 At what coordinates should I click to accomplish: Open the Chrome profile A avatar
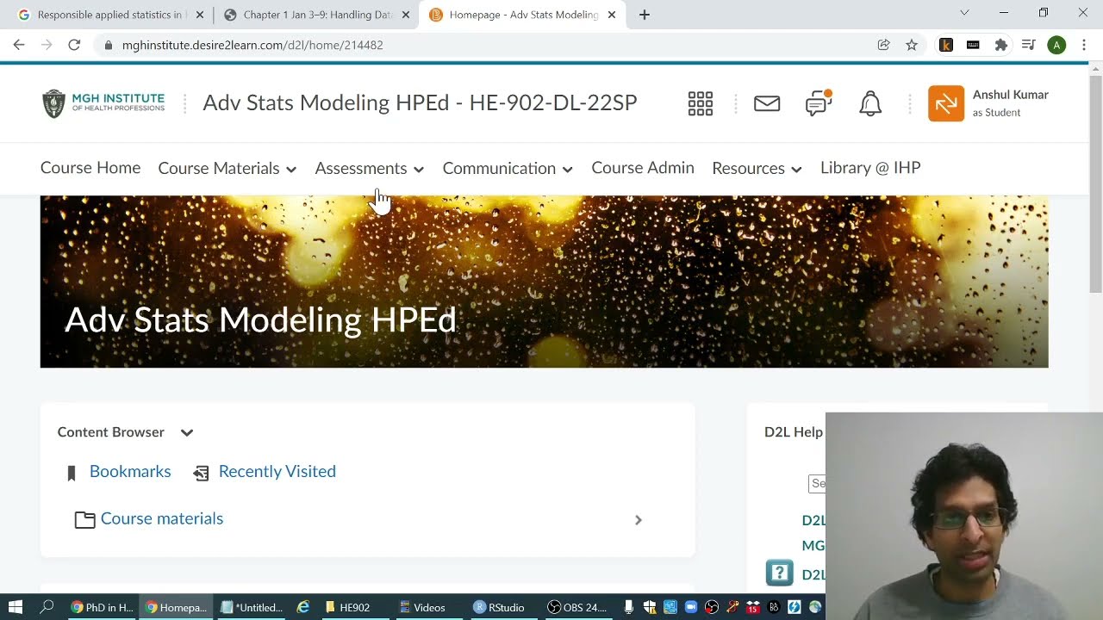pyautogui.click(x=1056, y=45)
